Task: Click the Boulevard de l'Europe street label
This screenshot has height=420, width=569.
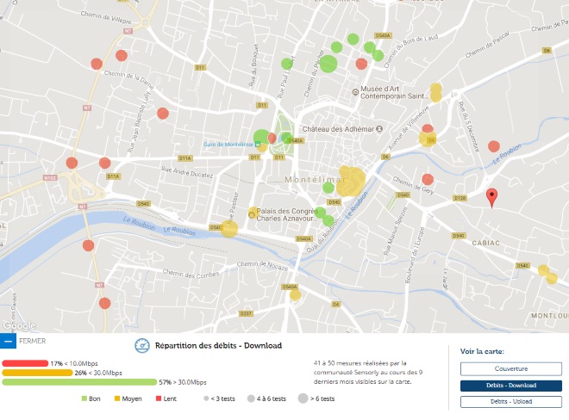Action: pyautogui.click(x=415, y=255)
